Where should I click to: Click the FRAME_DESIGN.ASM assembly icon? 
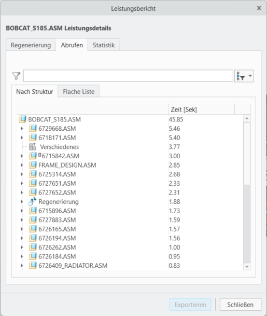33,165
